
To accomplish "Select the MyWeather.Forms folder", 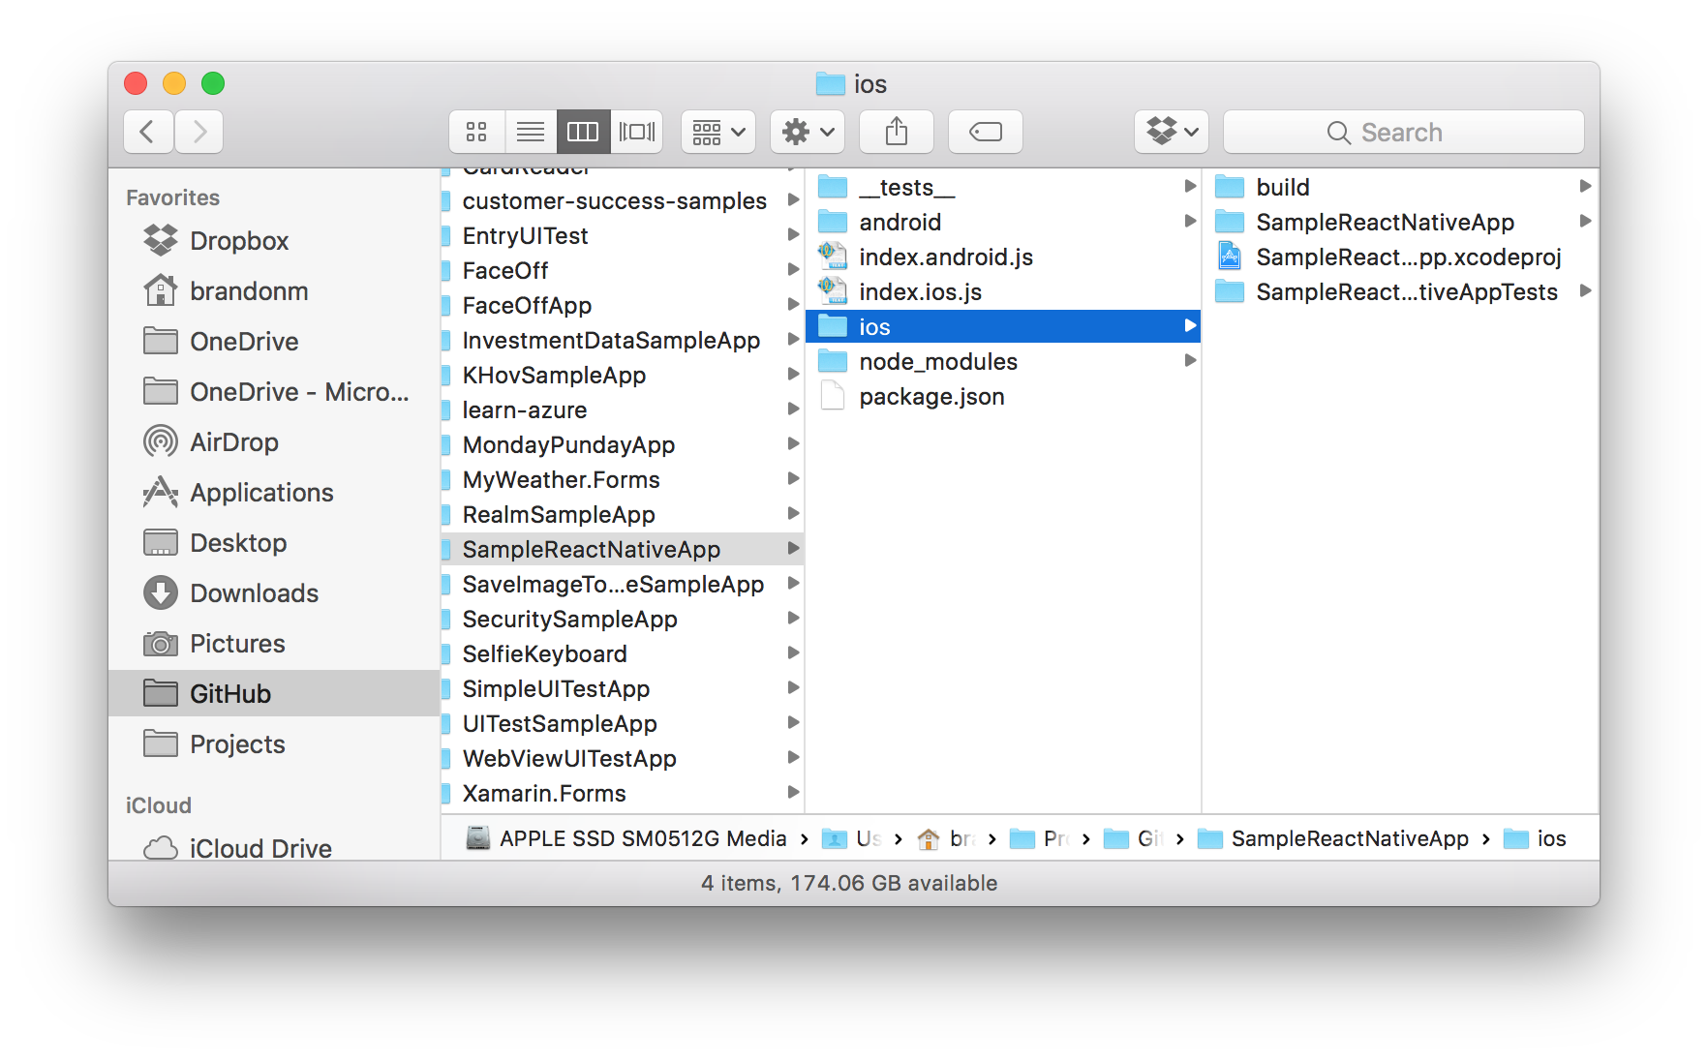I will click(x=622, y=479).
